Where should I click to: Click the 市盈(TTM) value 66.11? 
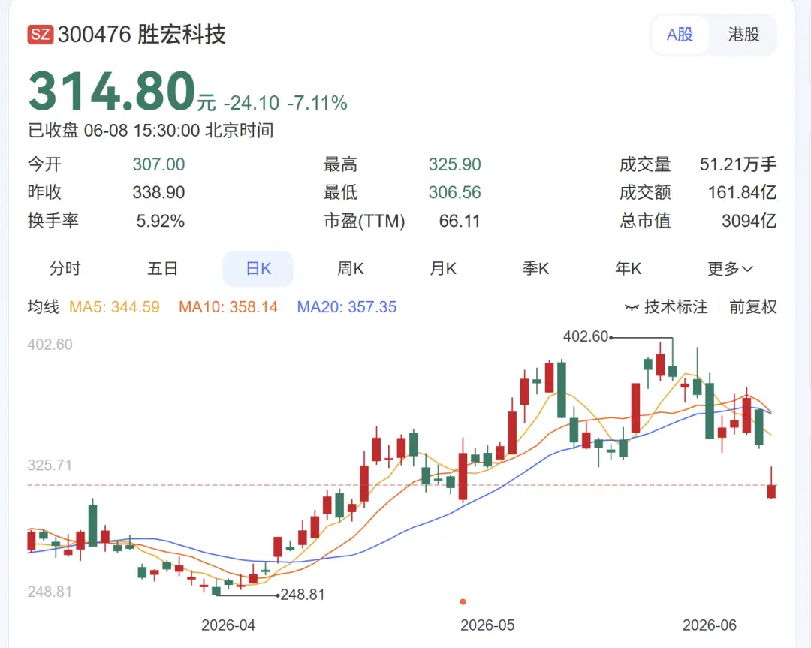pyautogui.click(x=460, y=221)
